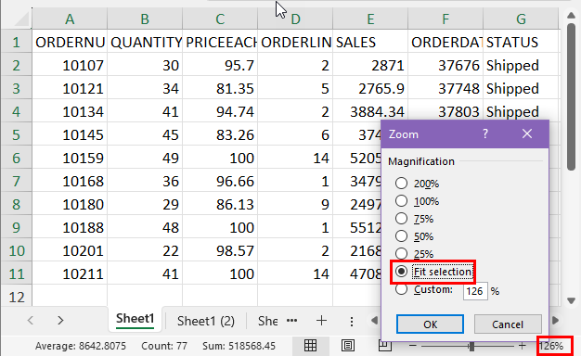Add a new sheet with plus icon
The width and height of the screenshot is (581, 356).
[321, 321]
